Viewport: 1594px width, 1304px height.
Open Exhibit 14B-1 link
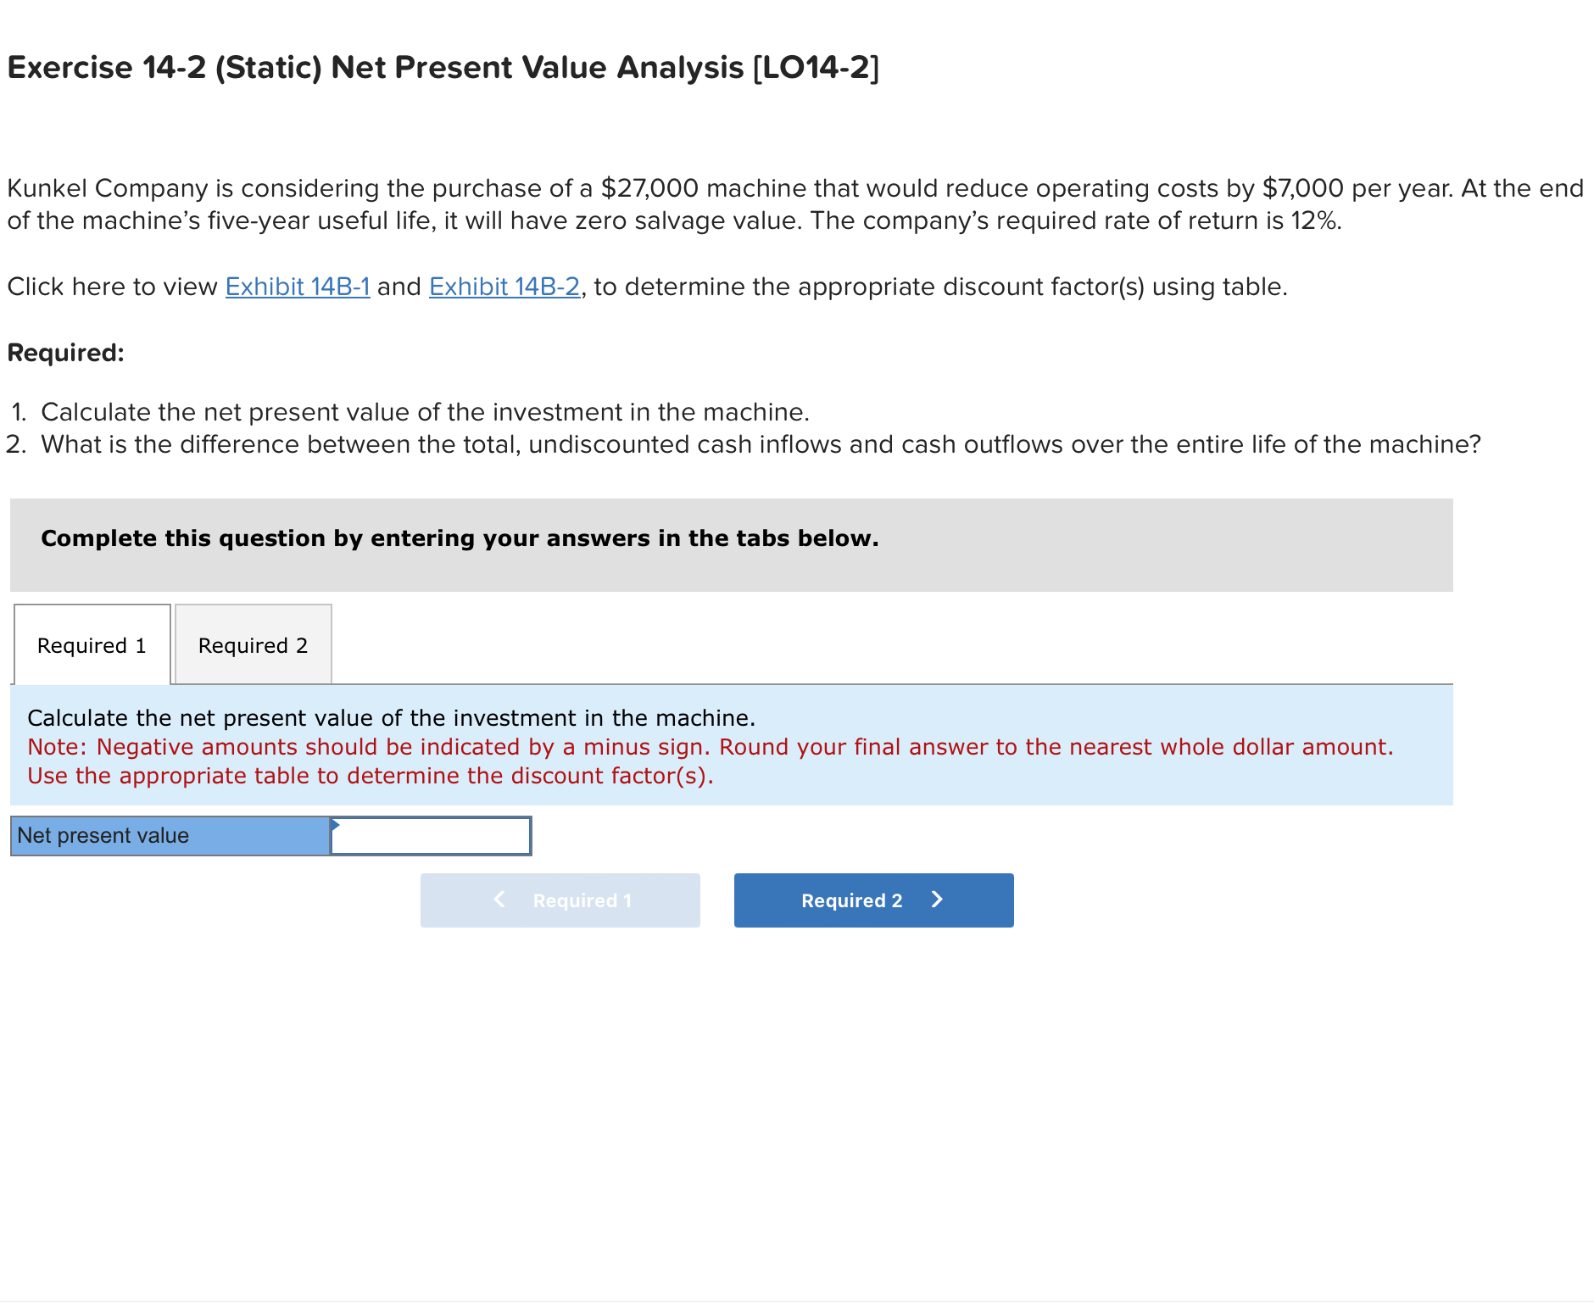coord(297,286)
